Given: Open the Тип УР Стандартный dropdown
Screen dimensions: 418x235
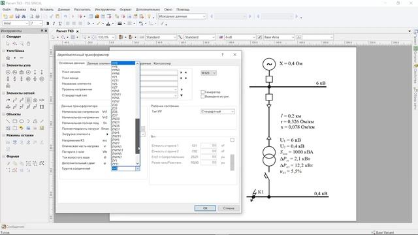Looking at the screenshot, I should pos(233,112).
